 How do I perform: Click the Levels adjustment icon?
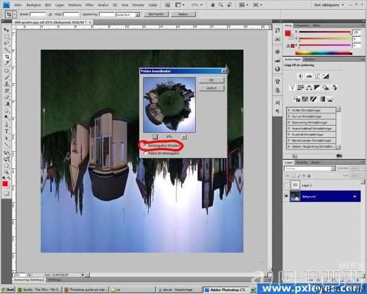coord(309,76)
